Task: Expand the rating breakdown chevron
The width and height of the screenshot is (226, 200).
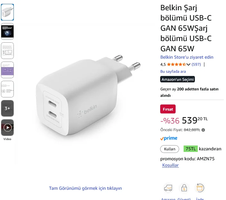Action: [188, 64]
